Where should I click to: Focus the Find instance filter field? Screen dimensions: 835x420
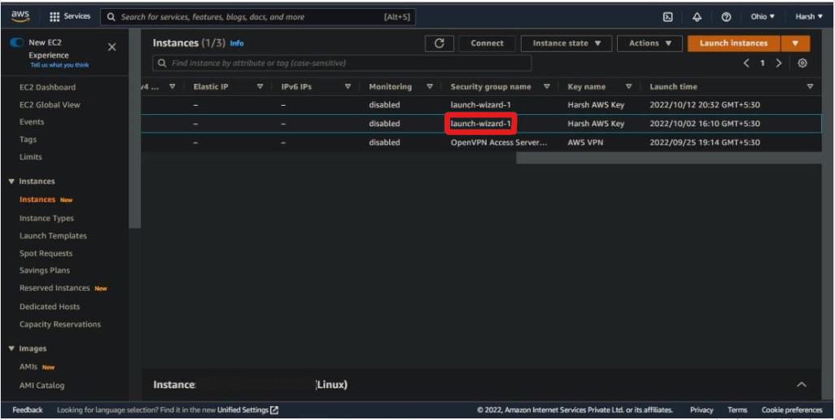pos(342,63)
